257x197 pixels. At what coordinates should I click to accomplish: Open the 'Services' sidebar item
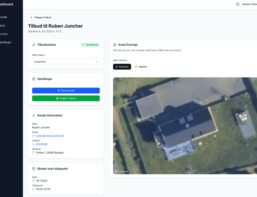(4, 34)
